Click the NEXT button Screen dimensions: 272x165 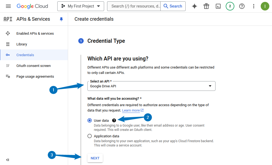click(x=95, y=158)
